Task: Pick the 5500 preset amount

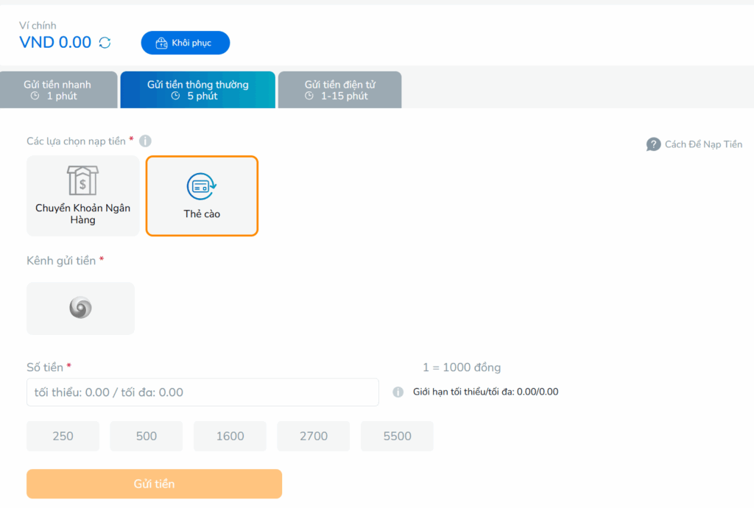Action: (x=397, y=436)
